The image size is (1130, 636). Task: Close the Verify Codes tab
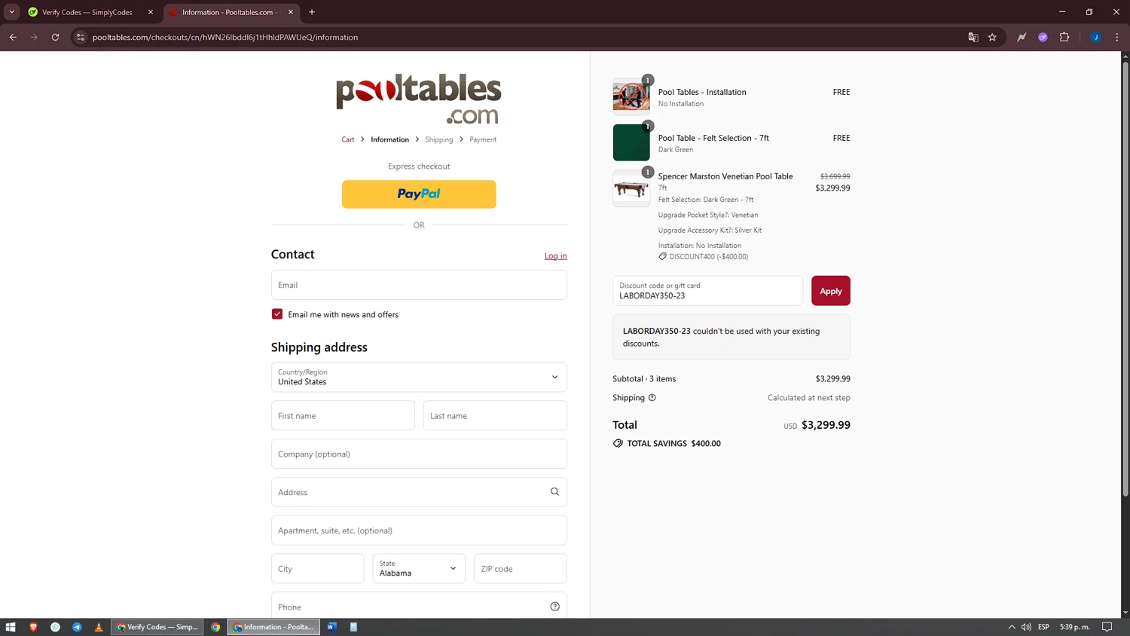[x=150, y=12]
